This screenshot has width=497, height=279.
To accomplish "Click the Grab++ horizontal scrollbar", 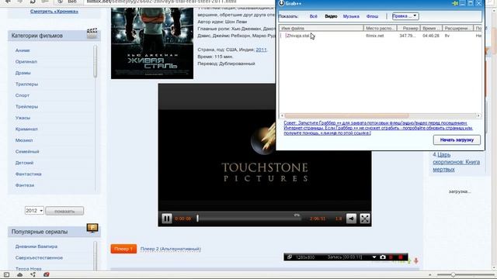I will coord(346,115).
